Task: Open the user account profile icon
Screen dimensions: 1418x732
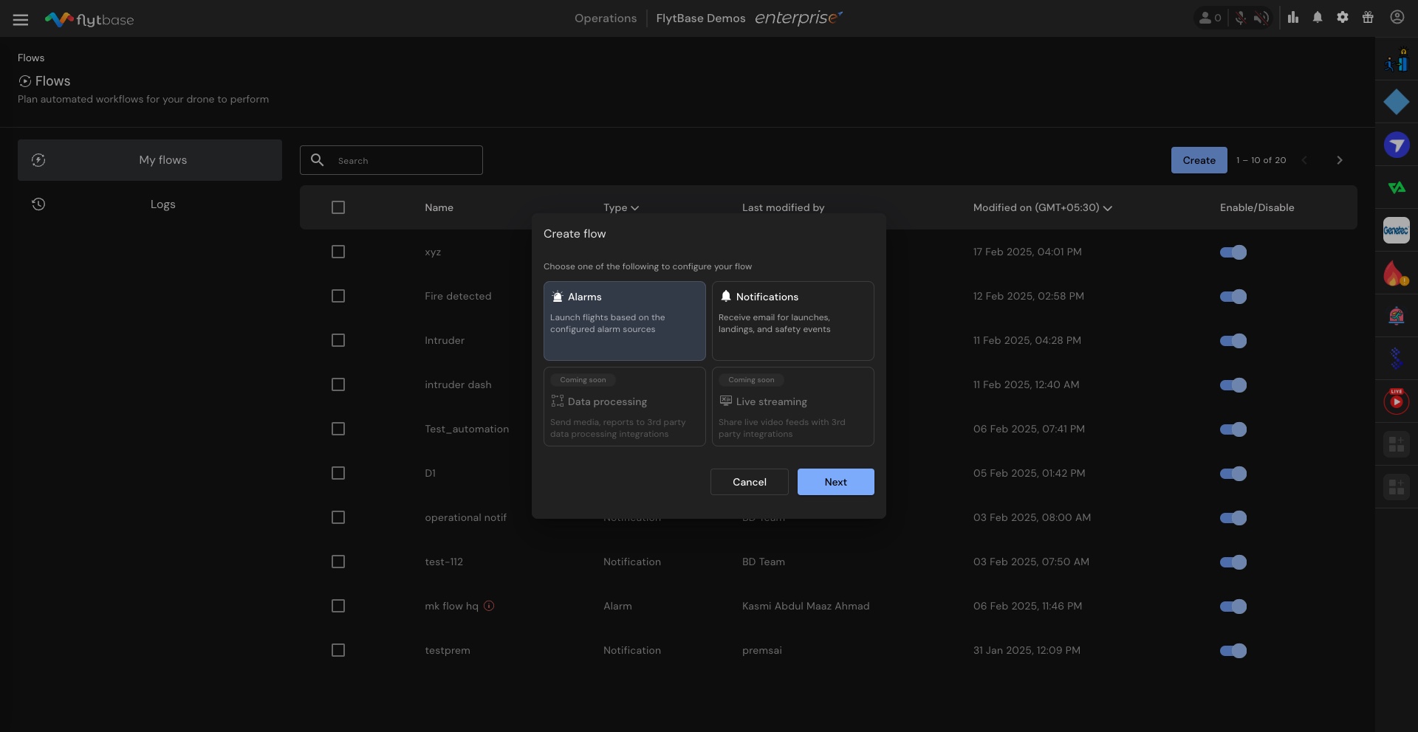Action: point(1397,18)
